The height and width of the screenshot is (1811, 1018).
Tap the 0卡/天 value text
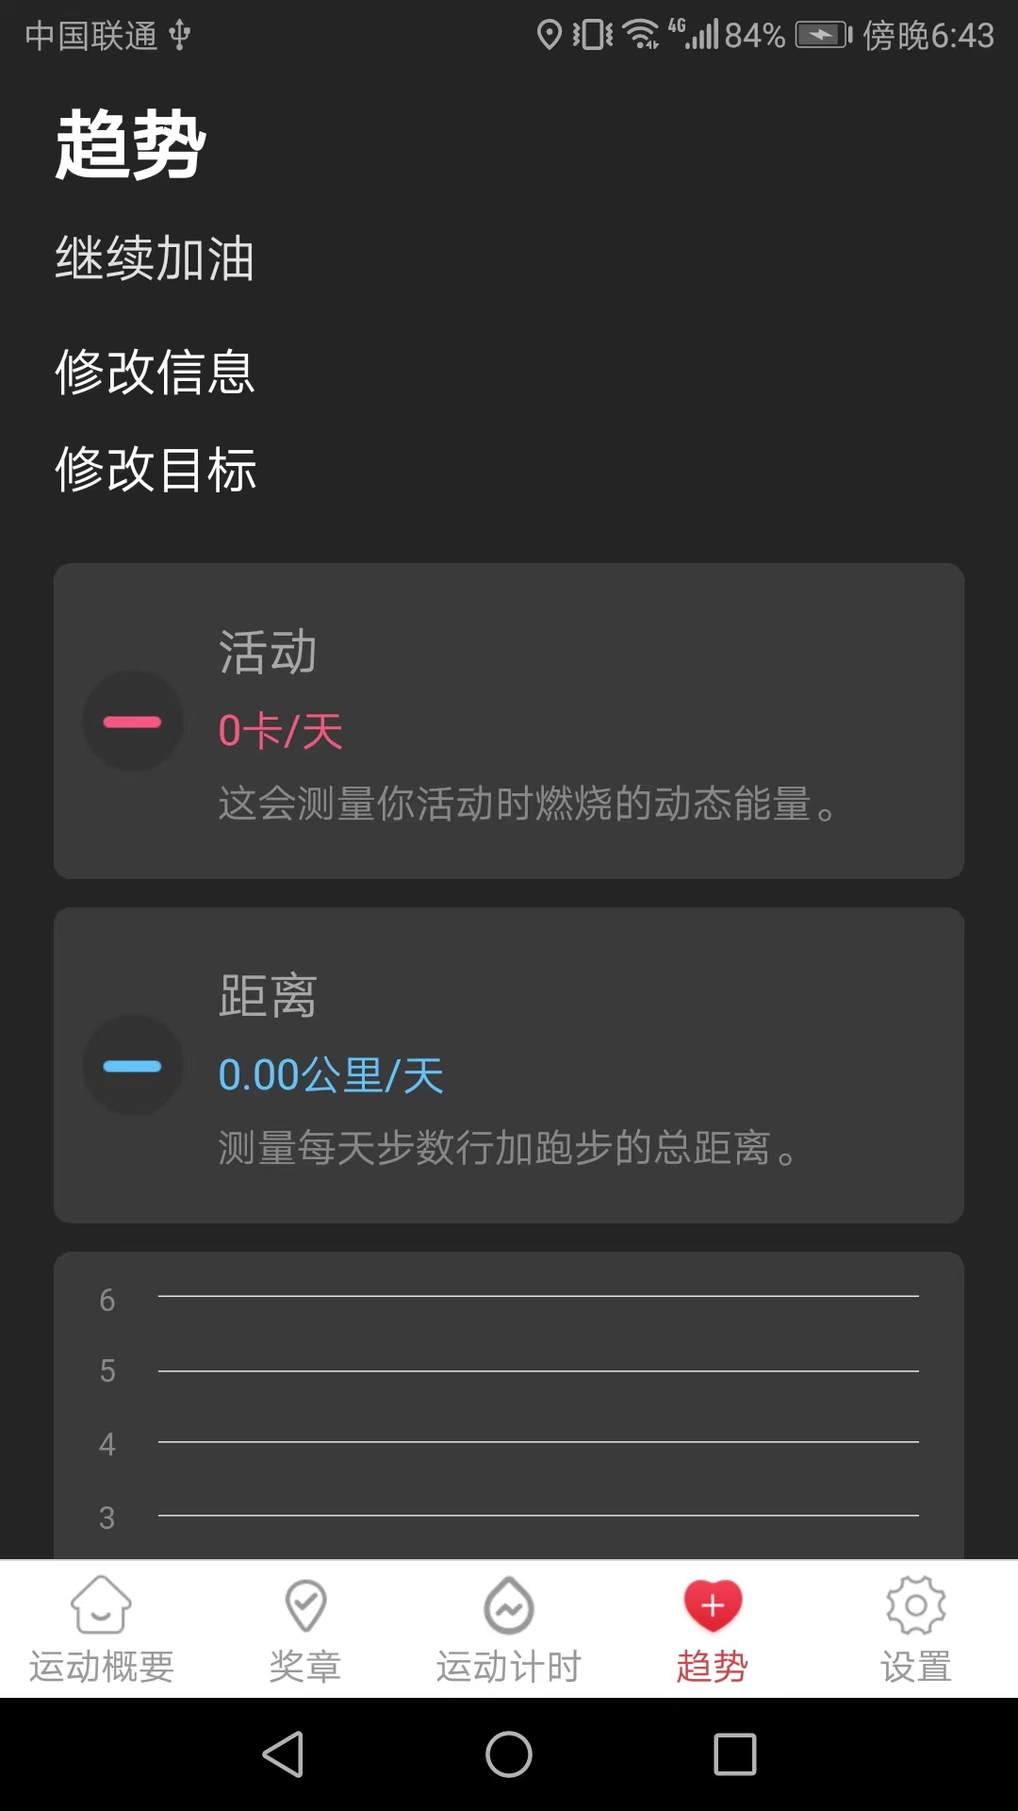(x=280, y=731)
